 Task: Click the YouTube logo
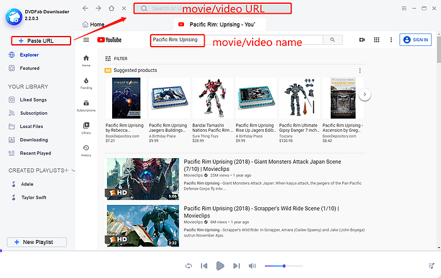109,40
